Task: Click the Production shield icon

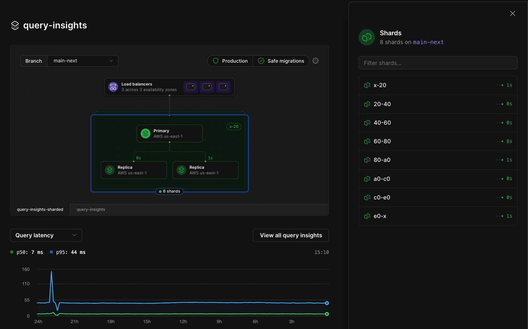Action: [x=216, y=61]
